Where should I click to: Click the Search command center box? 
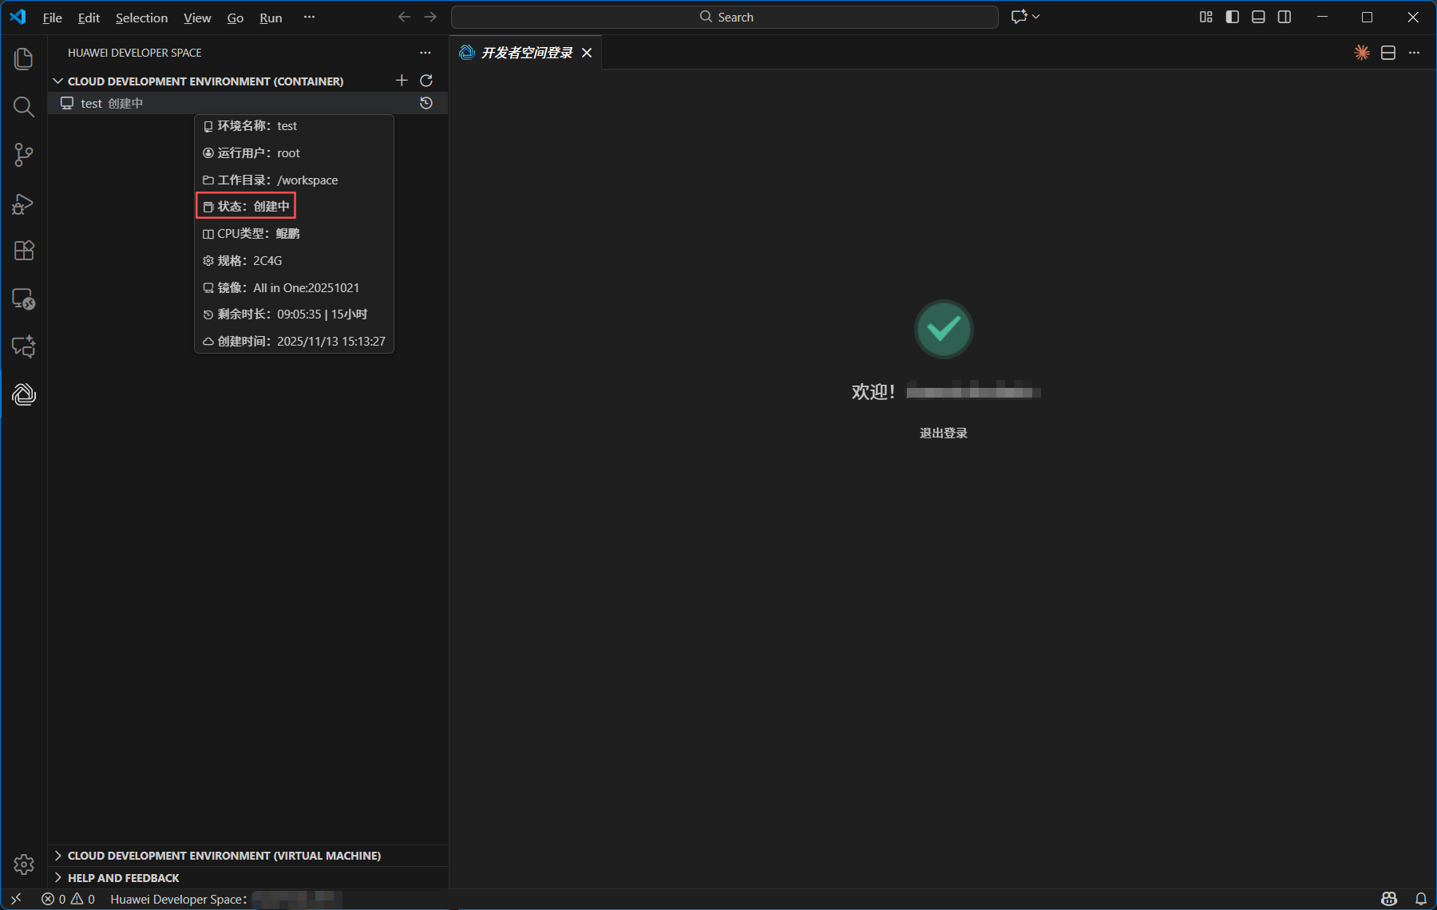tap(725, 17)
